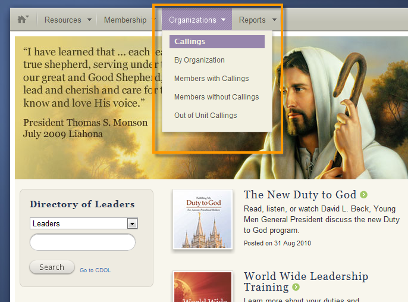The height and width of the screenshot is (302, 408).
Task: Follow the Go to CDOL link
Action: coord(95,270)
